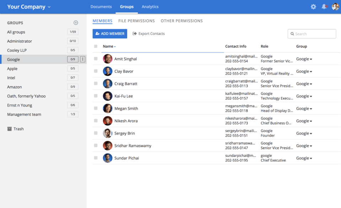Open the Google group options kebab menu
Image resolution: width=341 pixels, height=208 pixels.
click(83, 59)
